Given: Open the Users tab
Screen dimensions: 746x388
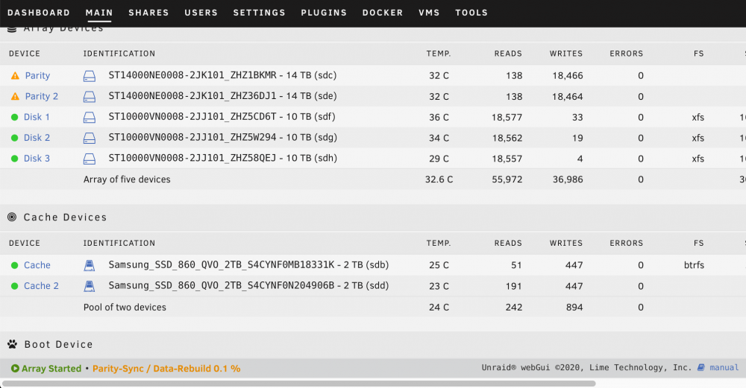Looking at the screenshot, I should point(201,13).
